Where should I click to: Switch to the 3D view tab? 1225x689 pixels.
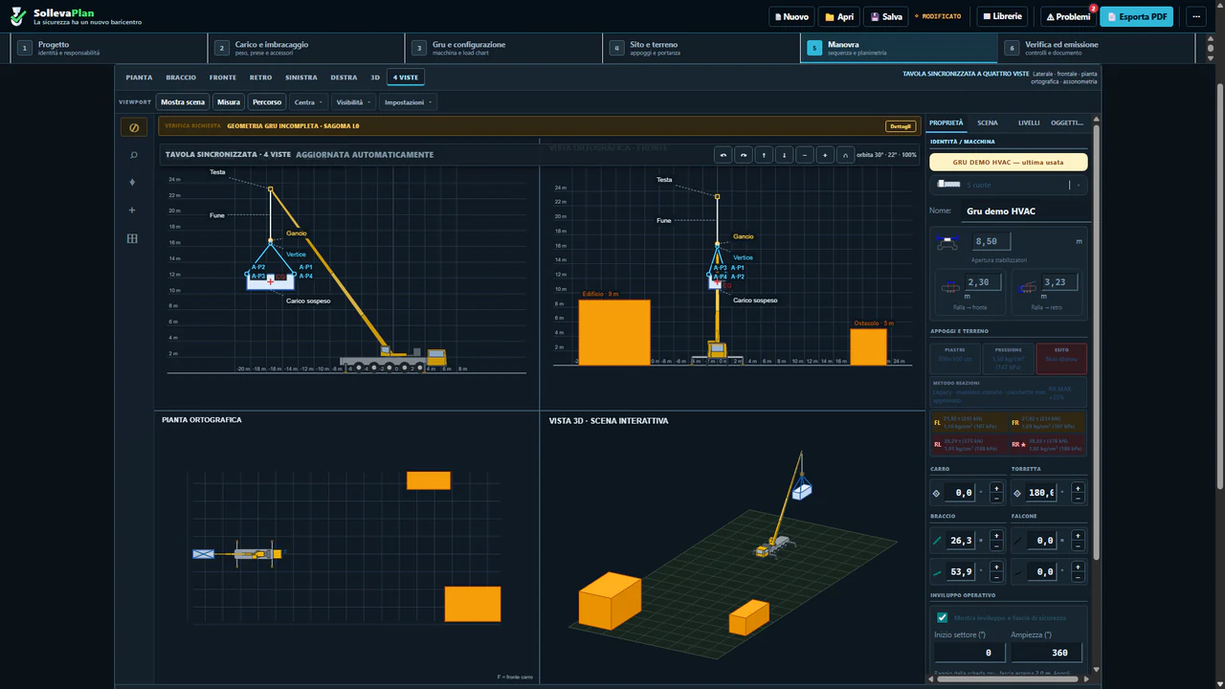375,78
